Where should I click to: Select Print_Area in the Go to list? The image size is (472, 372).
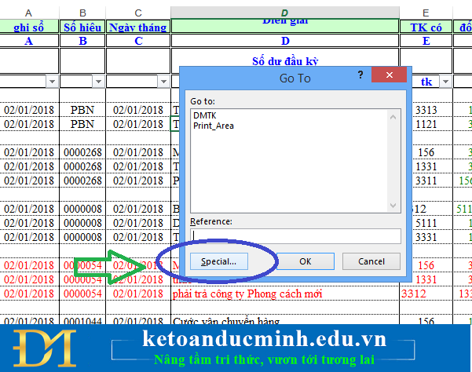(x=214, y=126)
